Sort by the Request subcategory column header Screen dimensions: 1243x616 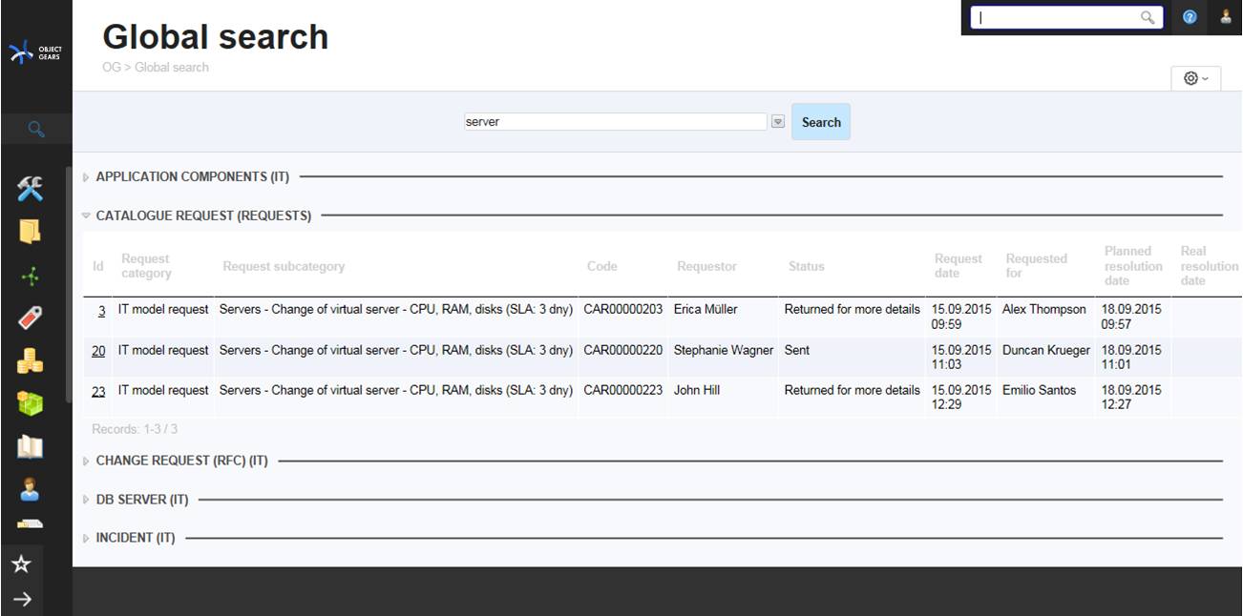284,266
